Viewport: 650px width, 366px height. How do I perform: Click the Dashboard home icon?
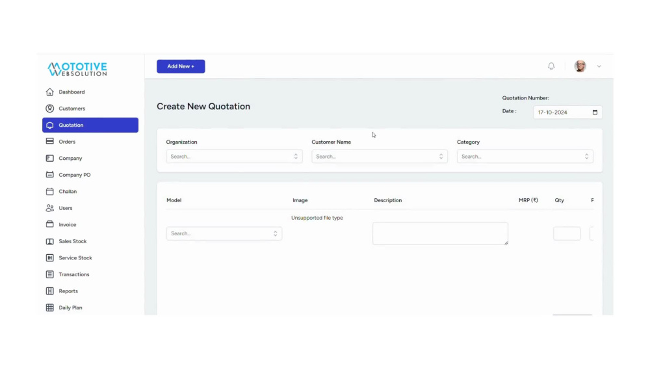tap(50, 92)
